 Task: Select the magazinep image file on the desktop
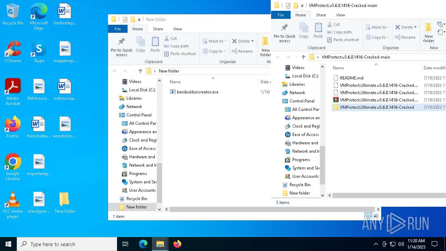(65, 52)
